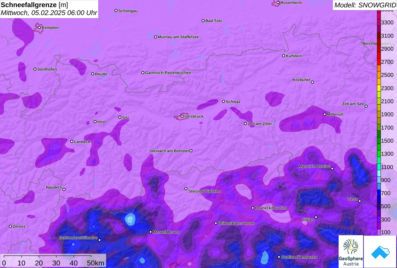Click the 2700 m red legend swatch
Image resolution: width=397 pixels, height=268 pixels.
click(379, 62)
